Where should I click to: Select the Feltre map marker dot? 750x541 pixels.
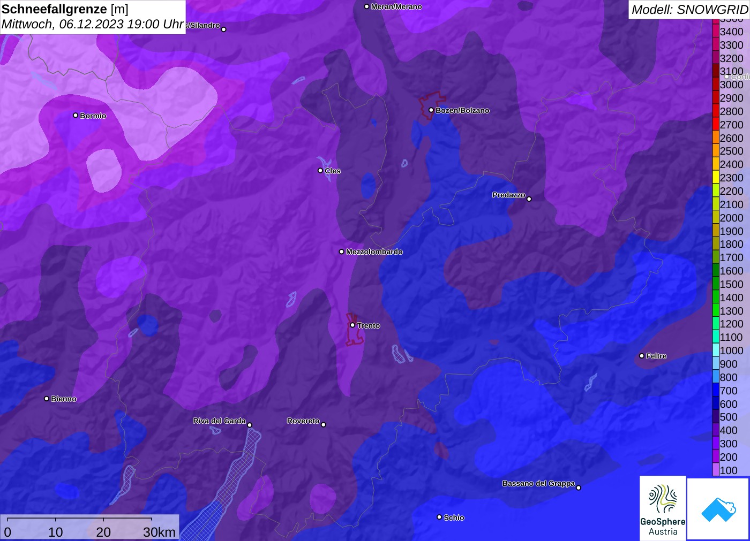pyautogui.click(x=642, y=356)
